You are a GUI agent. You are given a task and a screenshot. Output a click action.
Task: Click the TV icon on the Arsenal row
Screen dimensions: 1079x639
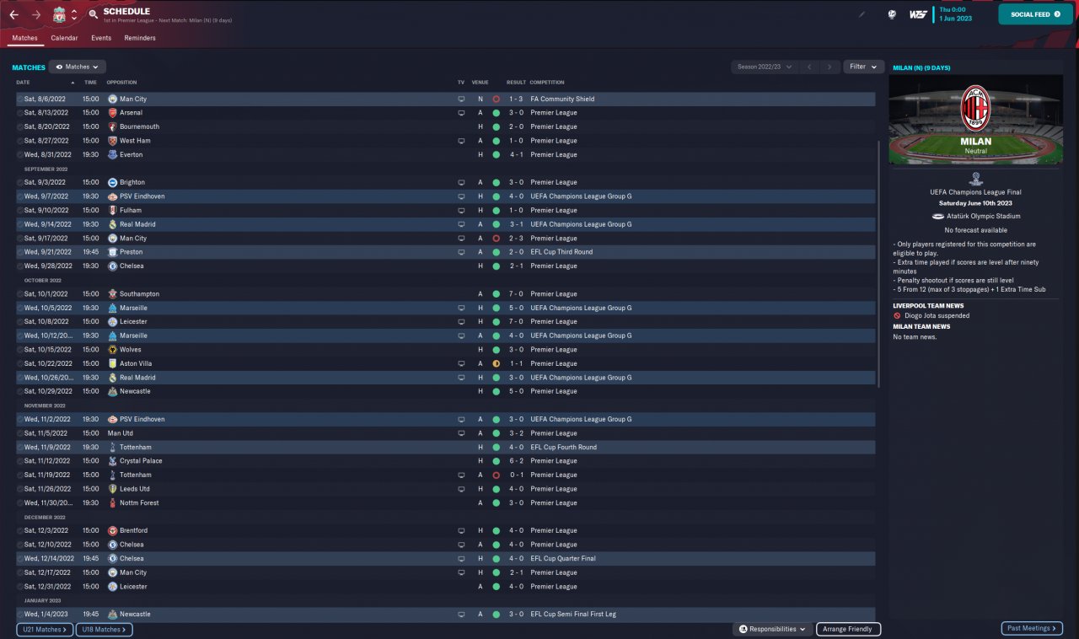click(461, 113)
